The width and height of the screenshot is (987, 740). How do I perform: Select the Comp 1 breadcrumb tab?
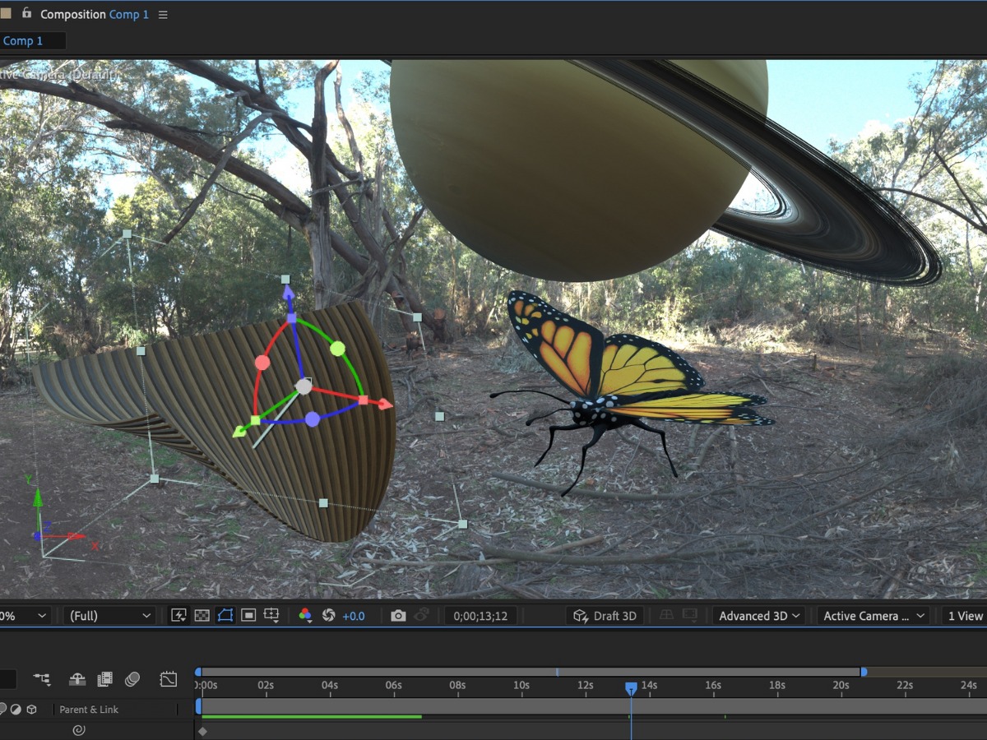pos(23,41)
